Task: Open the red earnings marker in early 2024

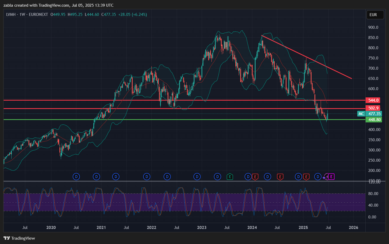Action: tap(255, 177)
